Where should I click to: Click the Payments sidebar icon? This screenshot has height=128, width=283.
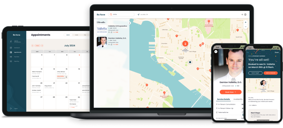[x=11, y=57]
